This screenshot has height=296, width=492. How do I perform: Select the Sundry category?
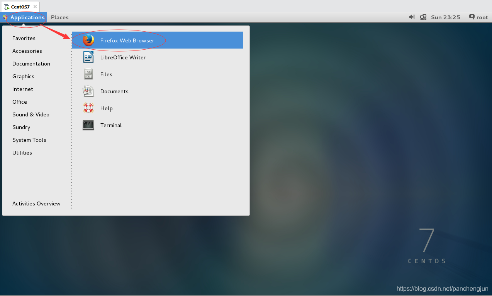tap(21, 127)
